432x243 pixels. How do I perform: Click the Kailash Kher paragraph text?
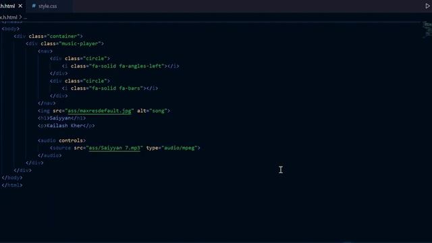[65, 126]
